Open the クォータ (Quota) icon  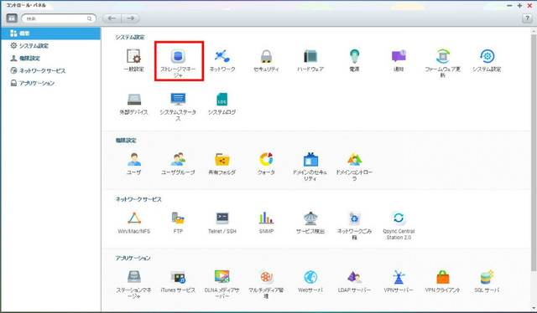(x=266, y=159)
